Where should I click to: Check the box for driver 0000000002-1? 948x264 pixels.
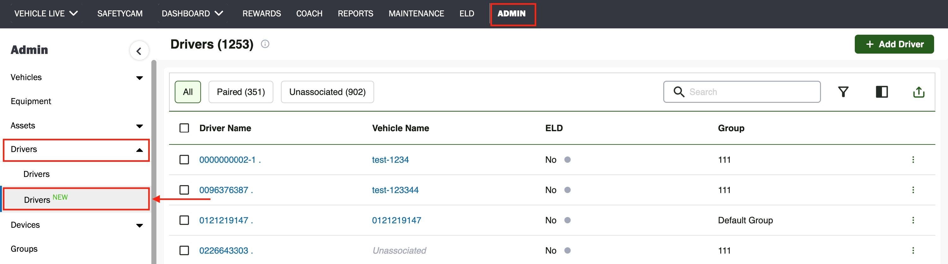tap(184, 160)
